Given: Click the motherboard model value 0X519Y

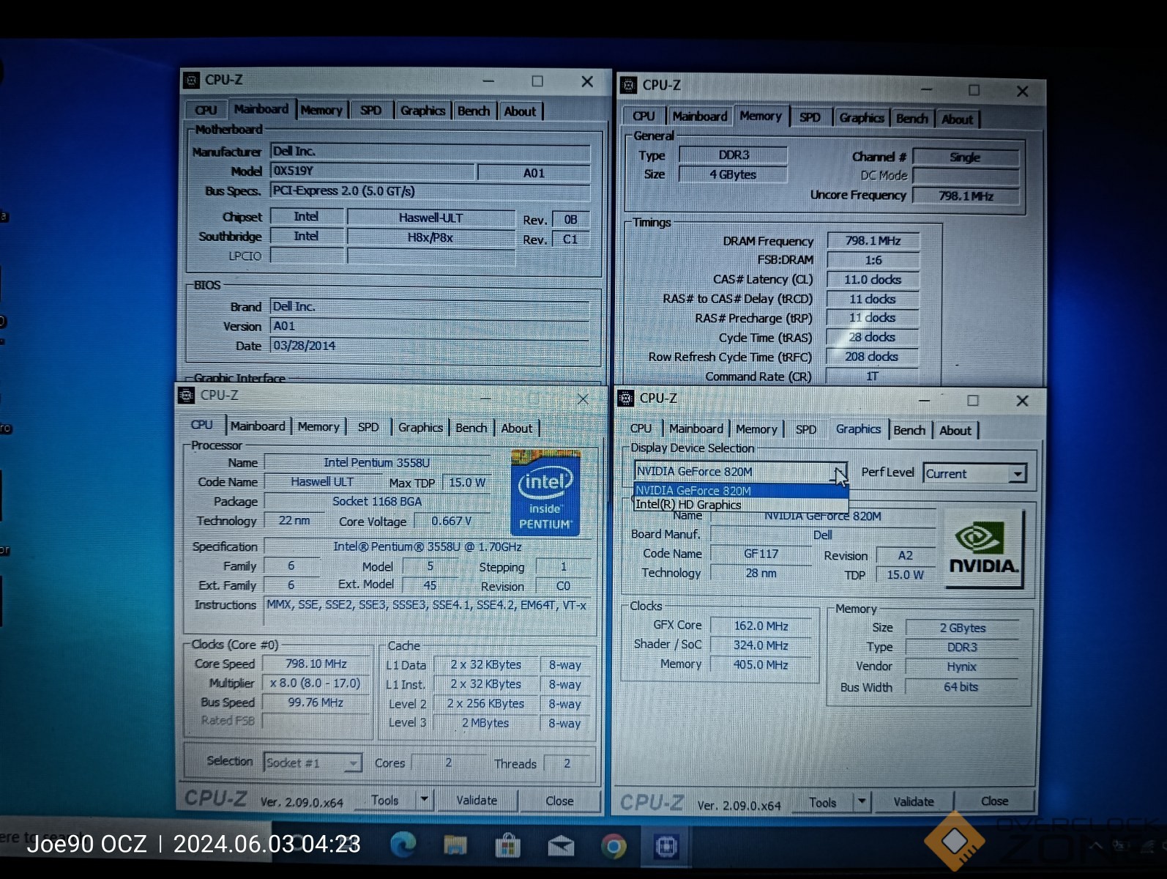Looking at the screenshot, I should click(x=373, y=171).
